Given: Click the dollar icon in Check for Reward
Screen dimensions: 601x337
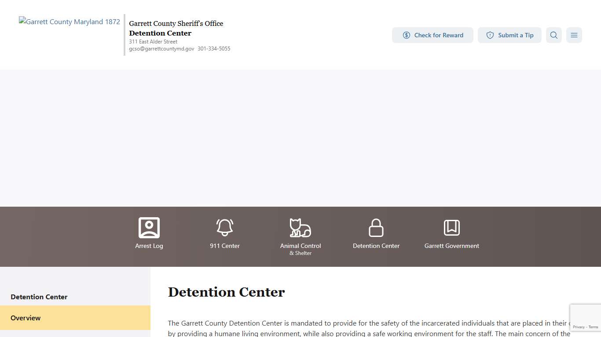Looking at the screenshot, I should pos(406,35).
